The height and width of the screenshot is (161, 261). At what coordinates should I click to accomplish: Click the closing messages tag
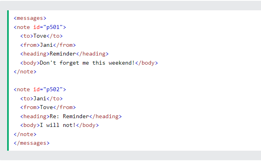[x=31, y=143]
